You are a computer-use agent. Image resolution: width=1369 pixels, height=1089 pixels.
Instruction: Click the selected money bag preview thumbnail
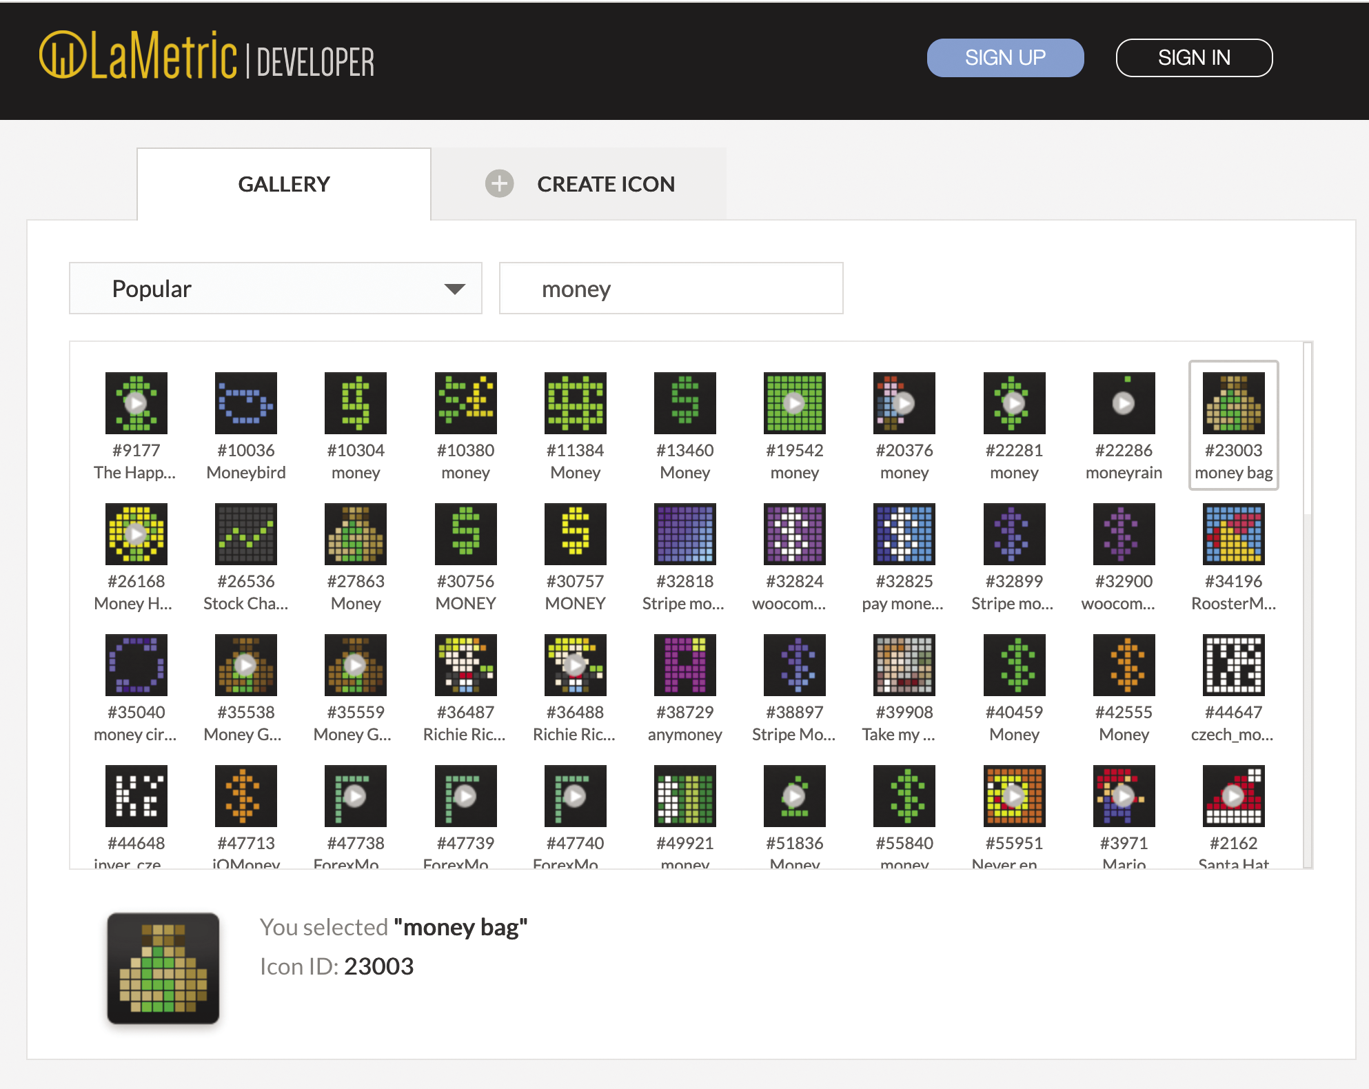click(x=163, y=968)
